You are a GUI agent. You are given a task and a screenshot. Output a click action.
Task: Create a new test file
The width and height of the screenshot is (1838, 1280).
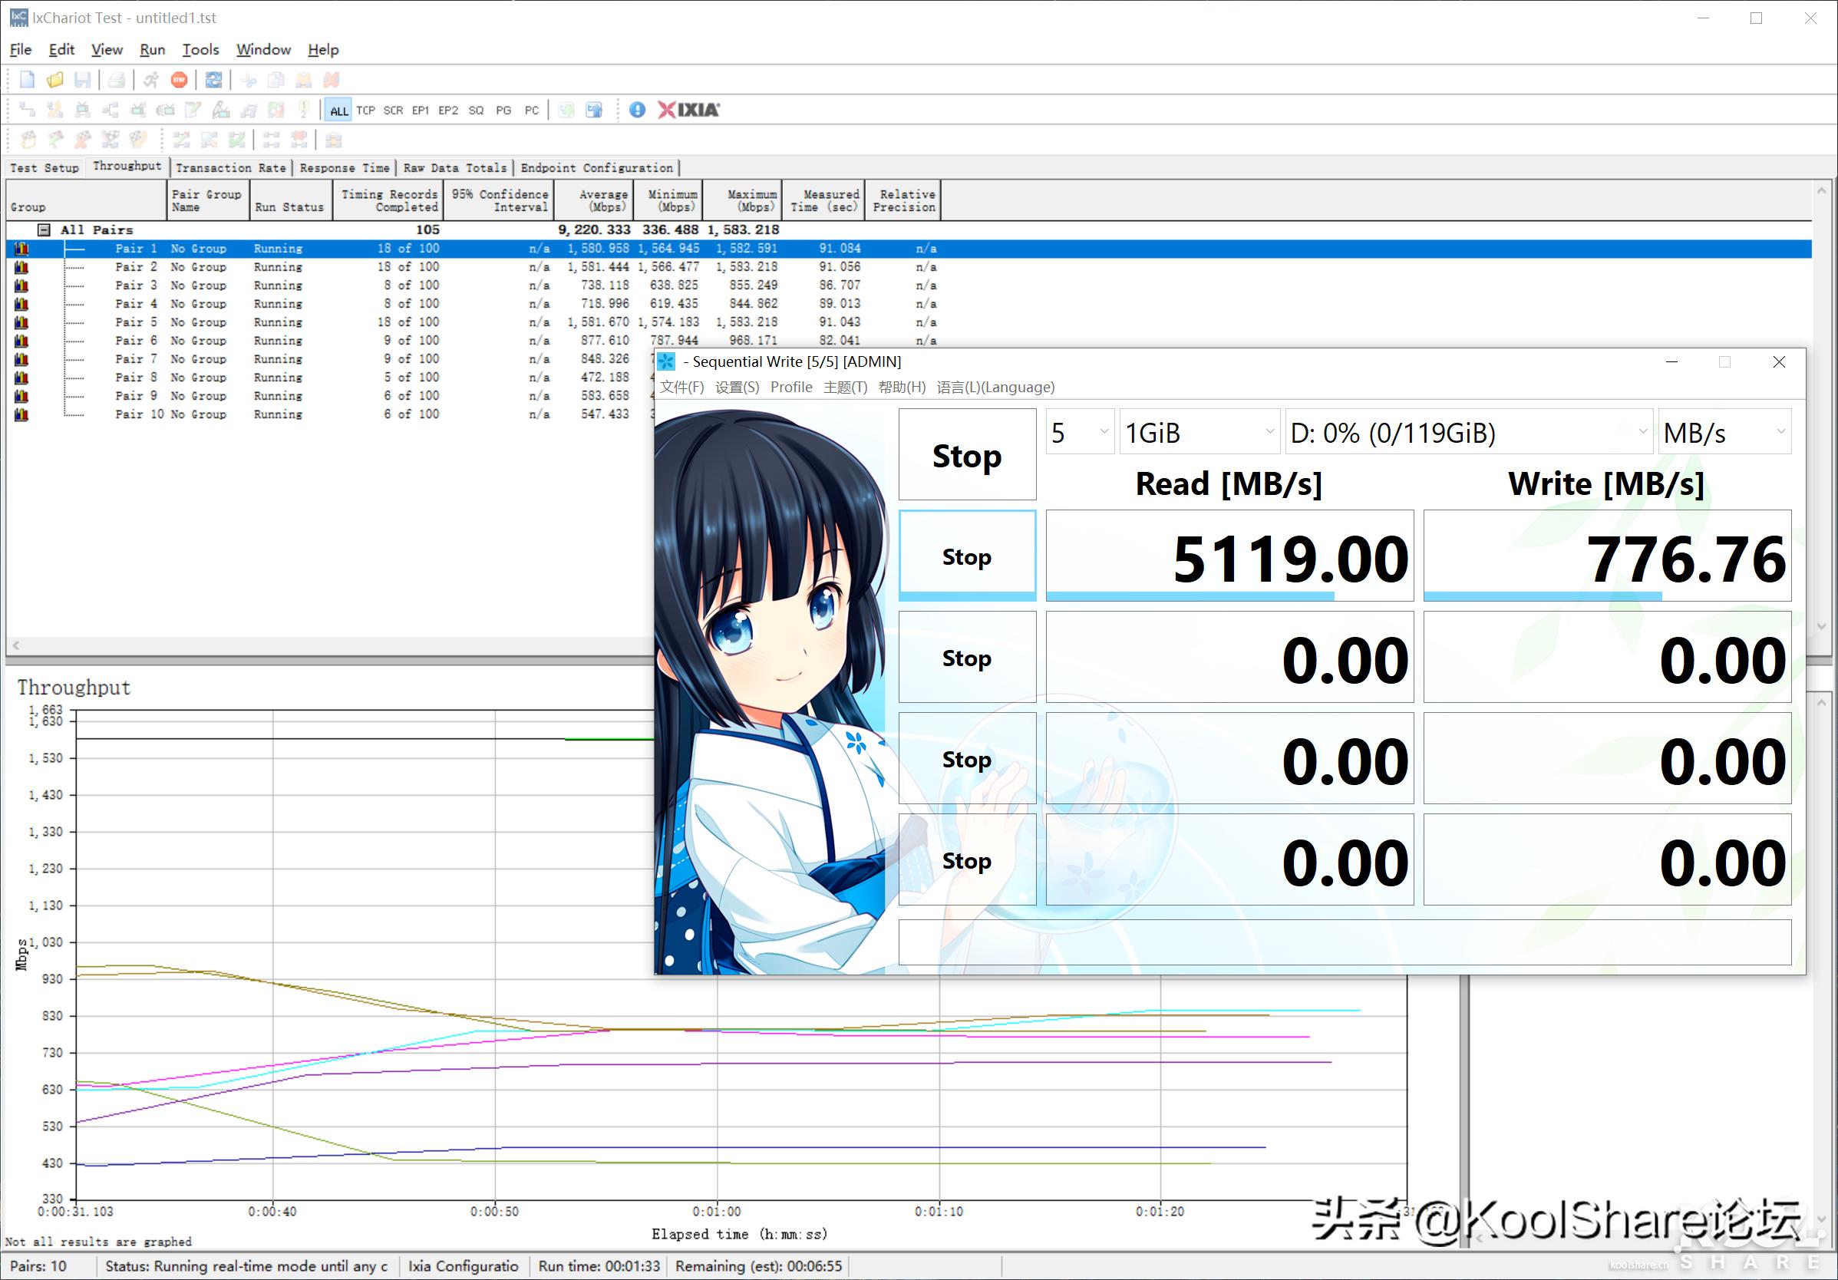pos(26,79)
